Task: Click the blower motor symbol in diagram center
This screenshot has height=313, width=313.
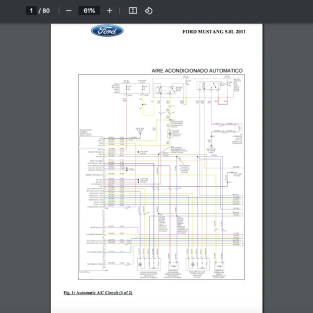Action: [x=169, y=134]
